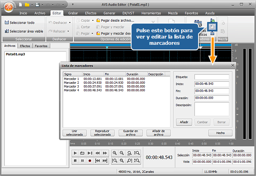This screenshot has width=256, height=176.
Task: Click the Etiqueta input field
Action: (212, 77)
